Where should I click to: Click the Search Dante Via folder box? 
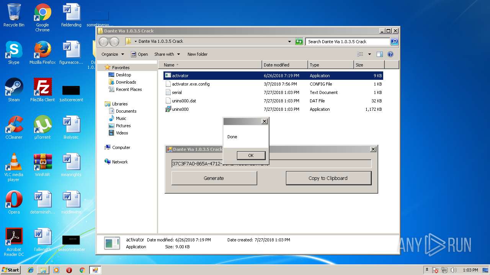[348, 42]
